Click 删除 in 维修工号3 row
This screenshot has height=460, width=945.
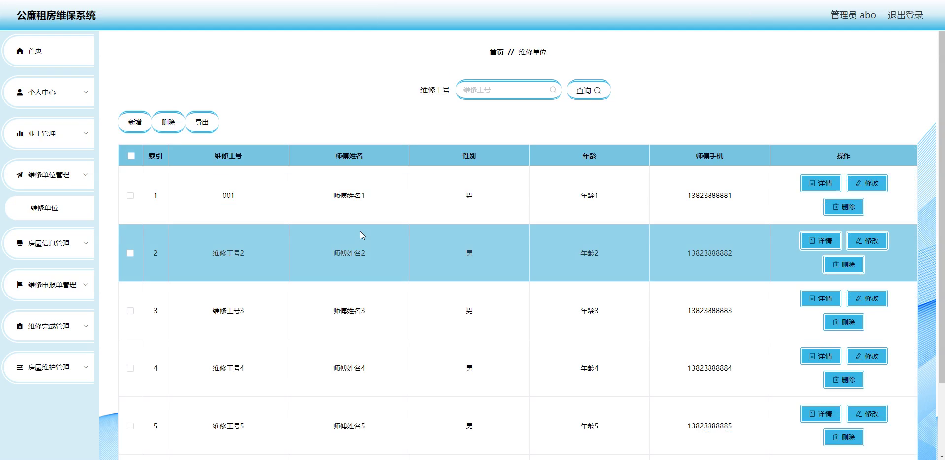click(x=844, y=322)
